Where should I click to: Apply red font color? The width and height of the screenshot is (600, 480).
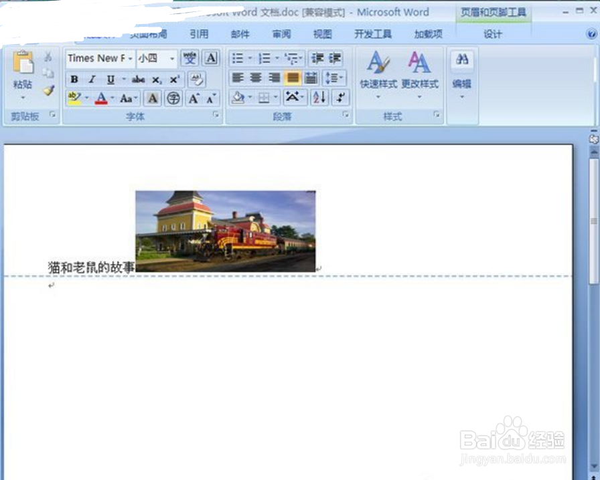click(101, 98)
